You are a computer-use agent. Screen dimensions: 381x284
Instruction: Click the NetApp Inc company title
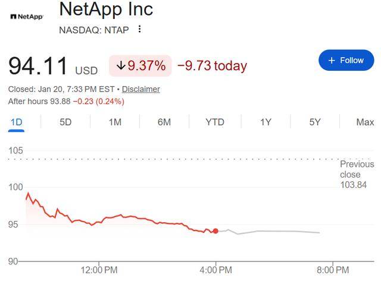[106, 9]
